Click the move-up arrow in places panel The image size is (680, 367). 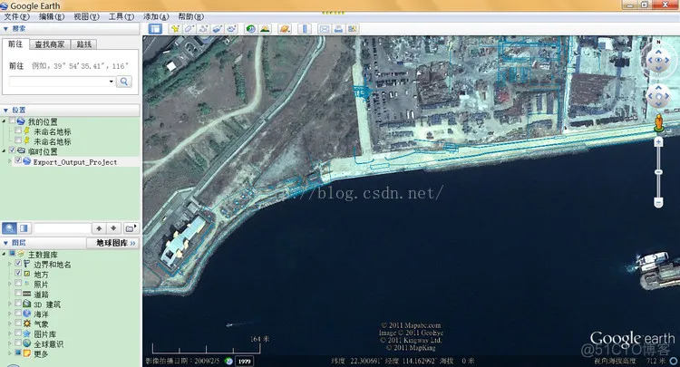tap(99, 228)
